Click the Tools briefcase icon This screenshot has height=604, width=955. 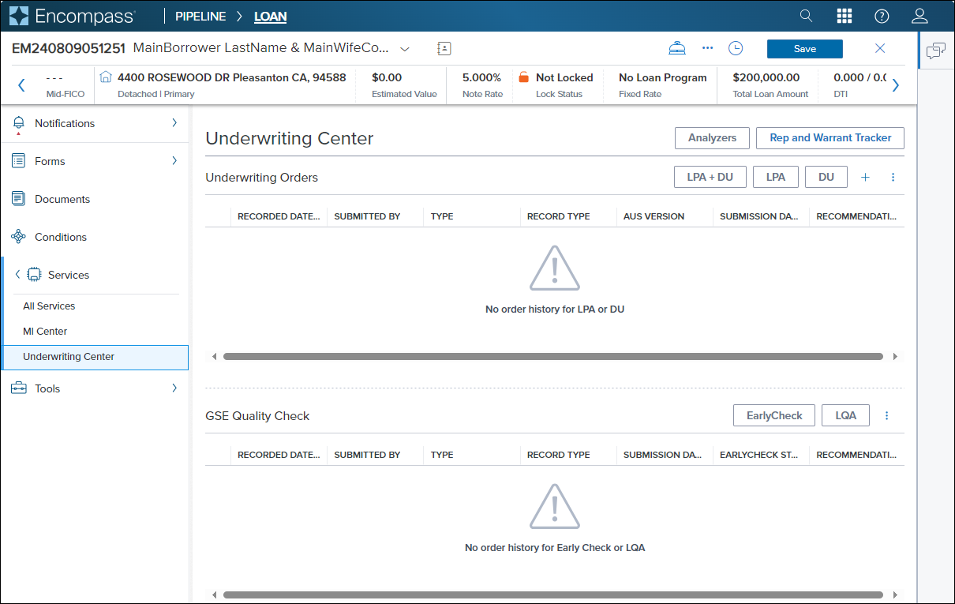click(18, 388)
